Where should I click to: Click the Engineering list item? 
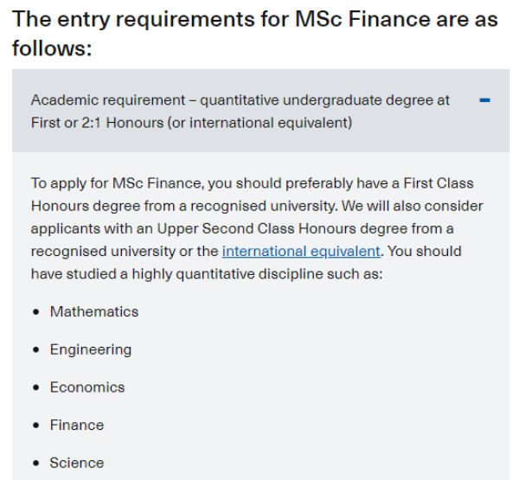tap(90, 349)
